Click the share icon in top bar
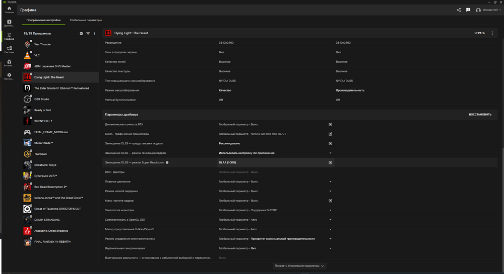Screen dimensions: 504x274 (x=459, y=10)
